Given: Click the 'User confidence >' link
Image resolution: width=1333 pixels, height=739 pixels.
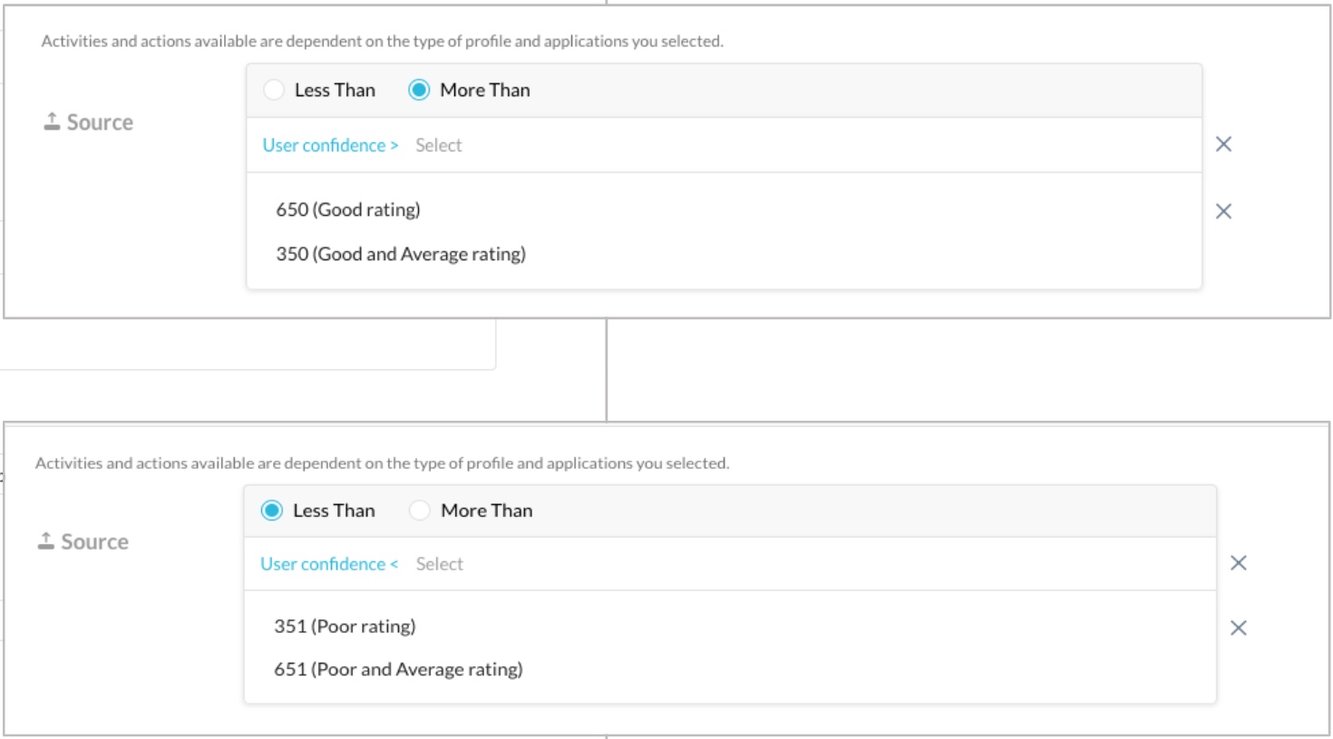Looking at the screenshot, I should coord(330,145).
